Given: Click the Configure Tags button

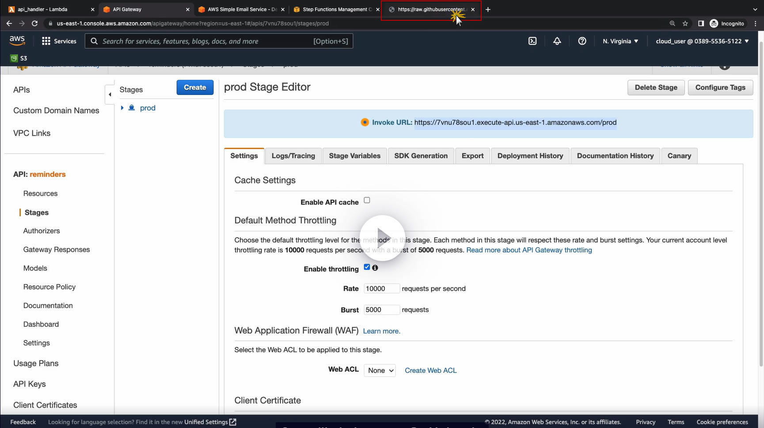Looking at the screenshot, I should [x=720, y=87].
